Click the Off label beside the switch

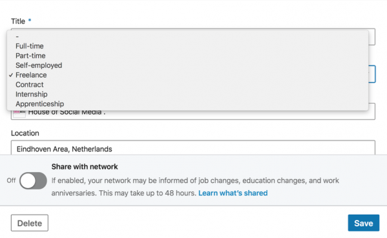click(x=11, y=180)
